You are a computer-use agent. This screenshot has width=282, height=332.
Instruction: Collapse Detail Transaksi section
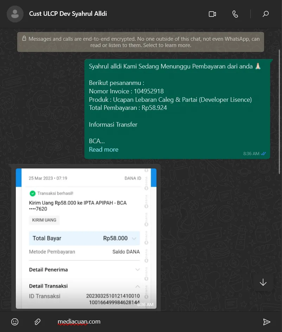point(137,286)
